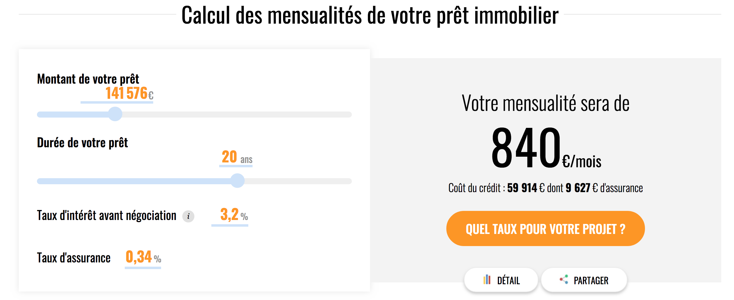This screenshot has width=734, height=300.
Task: Click QUEL TAUX POUR VOTRE PROJET button
Action: (545, 228)
